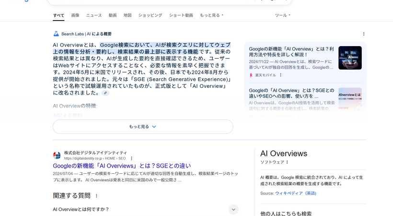Open source card Googleの新機能「AI Overview」とは？利用方法
393x216 pixels.
click(x=291, y=52)
